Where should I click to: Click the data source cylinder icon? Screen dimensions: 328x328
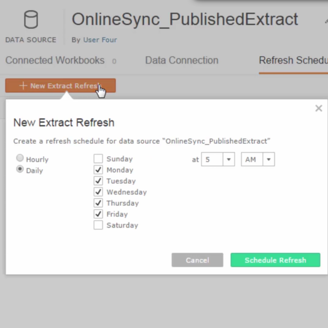coord(31,20)
